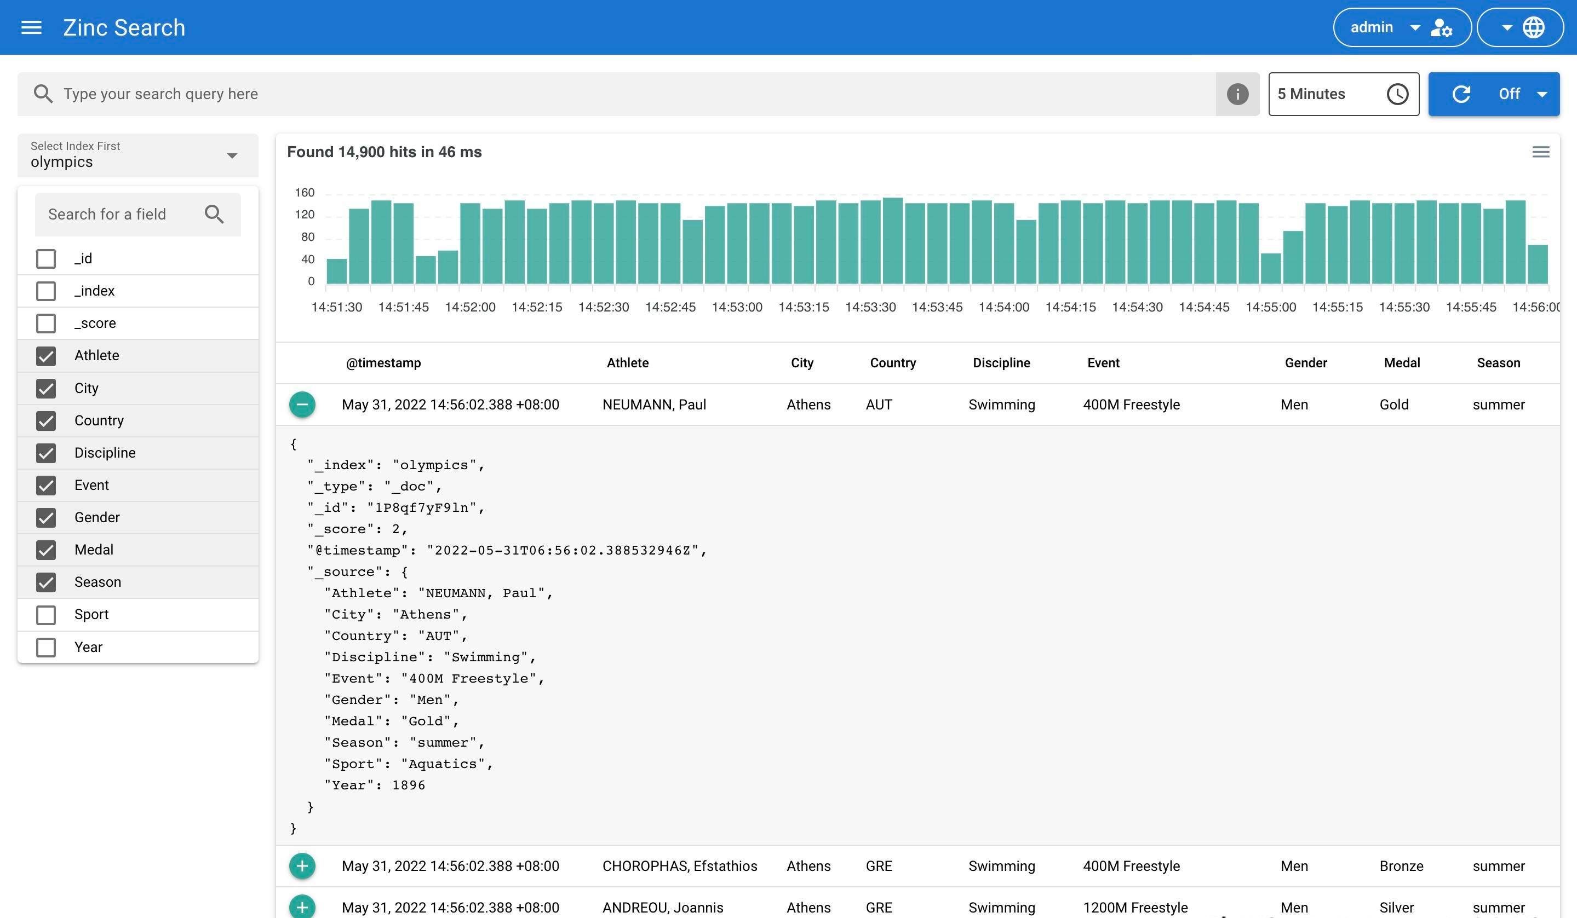This screenshot has width=1577, height=918.
Task: Click the field search magnifier icon
Action: [214, 215]
